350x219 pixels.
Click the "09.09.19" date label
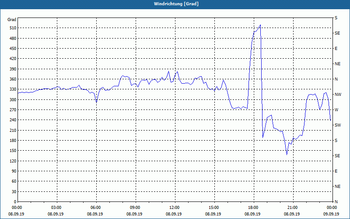pos(331,214)
